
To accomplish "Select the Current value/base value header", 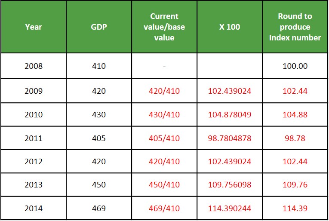I will pos(164,27).
